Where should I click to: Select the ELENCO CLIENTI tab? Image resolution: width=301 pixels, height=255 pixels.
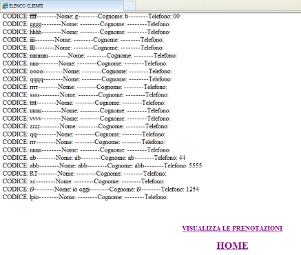click(x=61, y=6)
